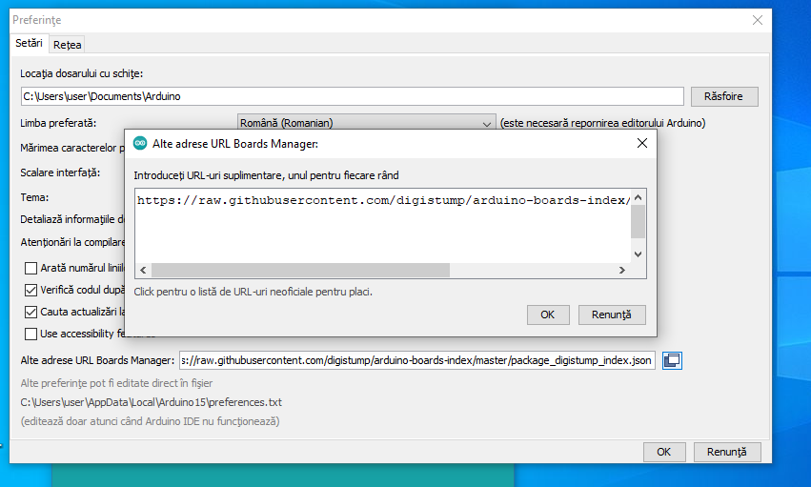Switch to the Rețea tab

click(x=68, y=45)
